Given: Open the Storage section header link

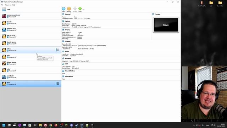Looking at the screenshot, I should point(68,41).
